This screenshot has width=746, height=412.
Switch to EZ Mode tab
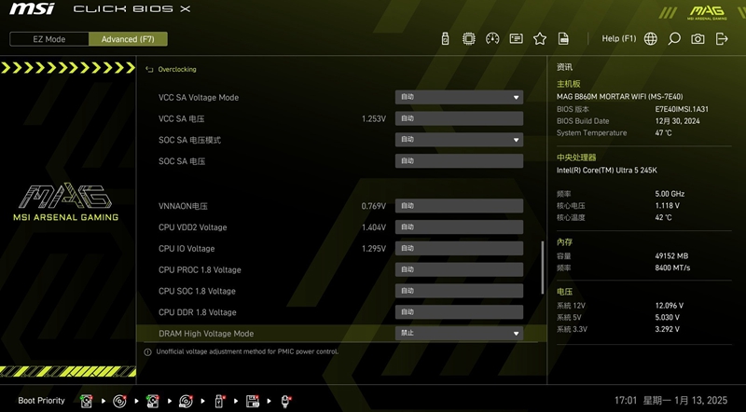(49, 39)
